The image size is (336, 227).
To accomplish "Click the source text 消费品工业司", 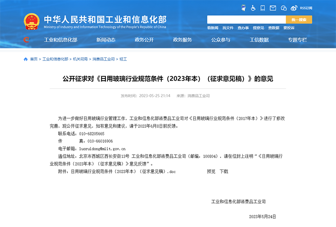I will pyautogui.click(x=199, y=96).
